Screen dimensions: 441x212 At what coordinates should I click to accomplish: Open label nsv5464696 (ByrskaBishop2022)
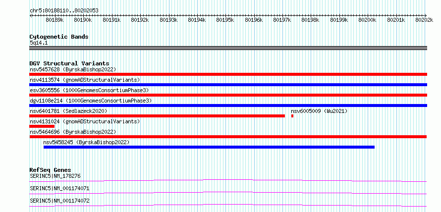click(73, 132)
